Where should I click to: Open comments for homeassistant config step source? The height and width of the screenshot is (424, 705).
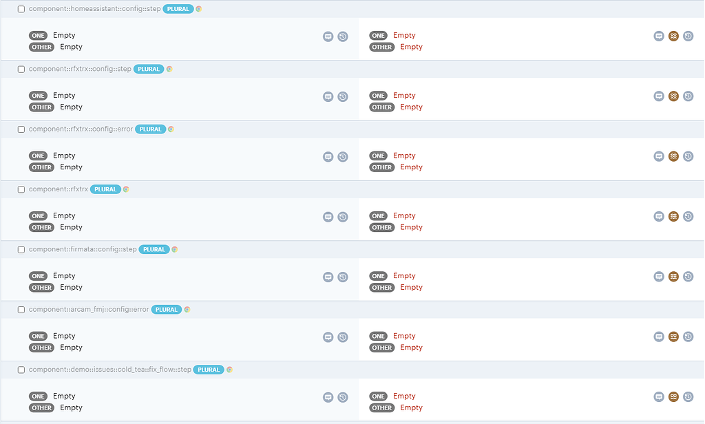pyautogui.click(x=328, y=36)
